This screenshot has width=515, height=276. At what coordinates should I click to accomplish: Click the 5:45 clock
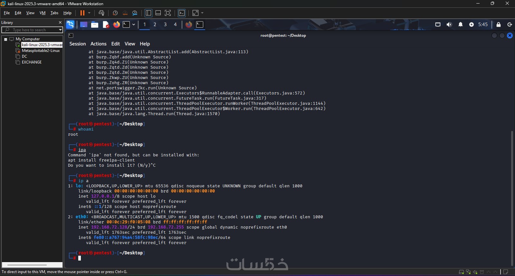tap(483, 25)
